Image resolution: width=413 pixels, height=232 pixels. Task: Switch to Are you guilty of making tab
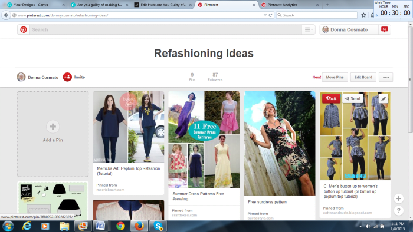point(100,5)
